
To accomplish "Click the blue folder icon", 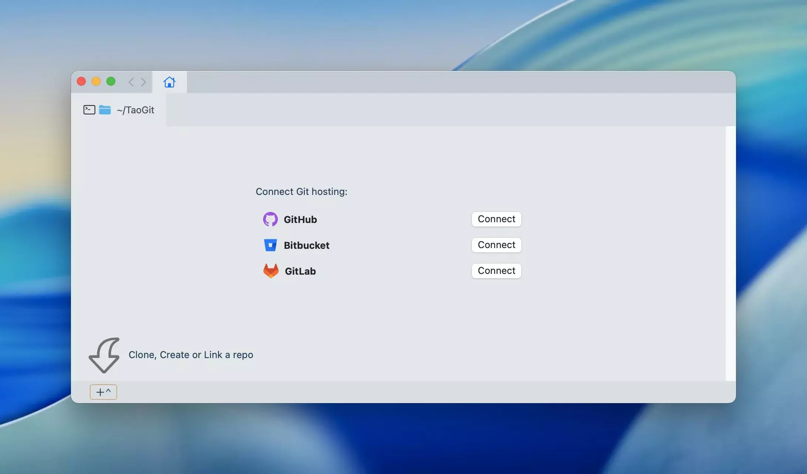I will [x=105, y=110].
